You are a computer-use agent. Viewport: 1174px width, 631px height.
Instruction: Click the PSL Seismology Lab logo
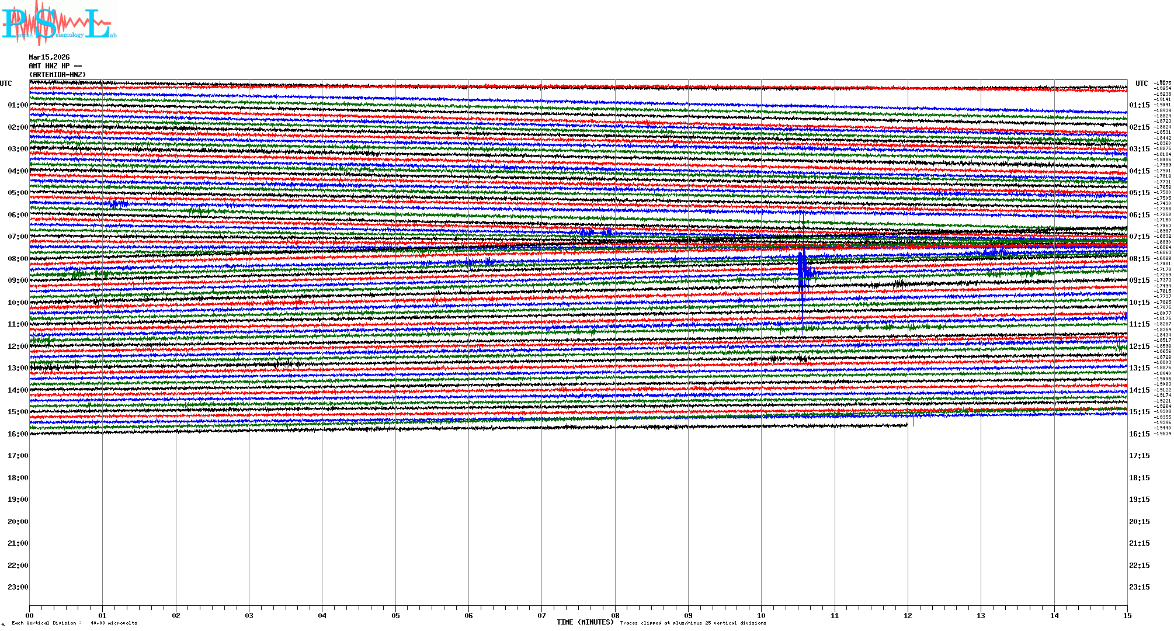pos(58,23)
